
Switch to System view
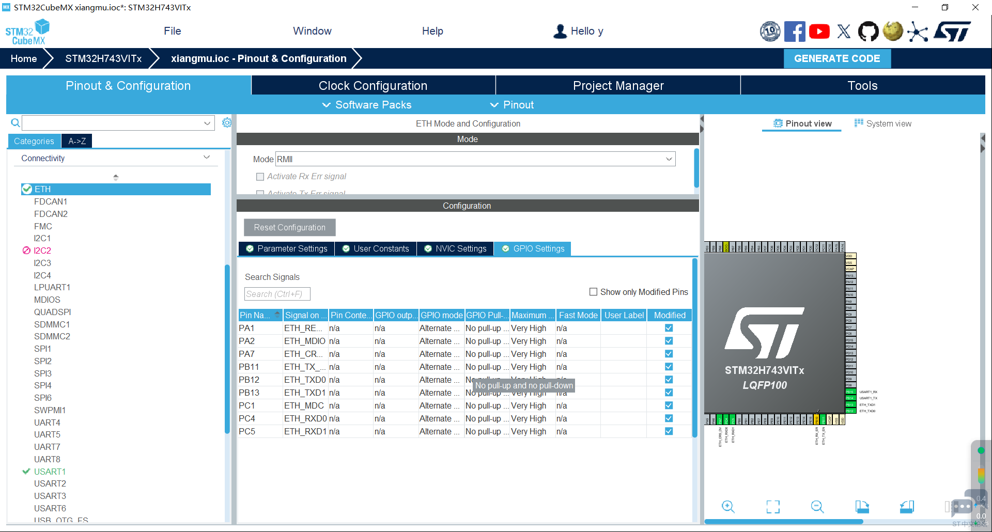pos(882,123)
